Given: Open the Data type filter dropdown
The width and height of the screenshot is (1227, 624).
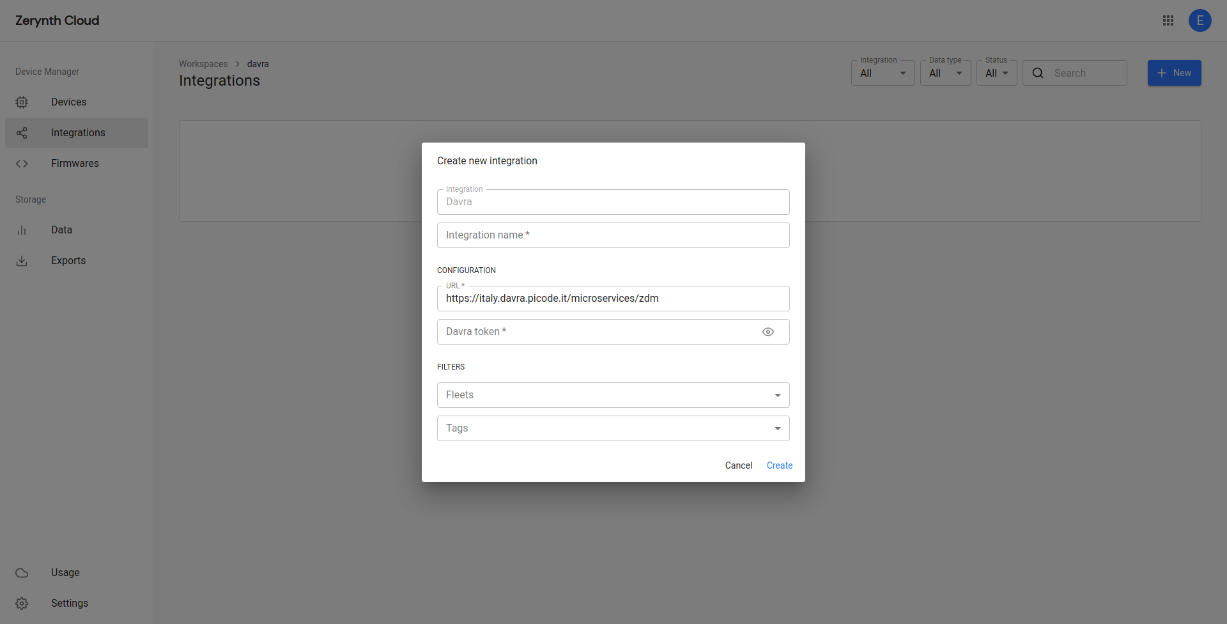Looking at the screenshot, I should point(946,73).
